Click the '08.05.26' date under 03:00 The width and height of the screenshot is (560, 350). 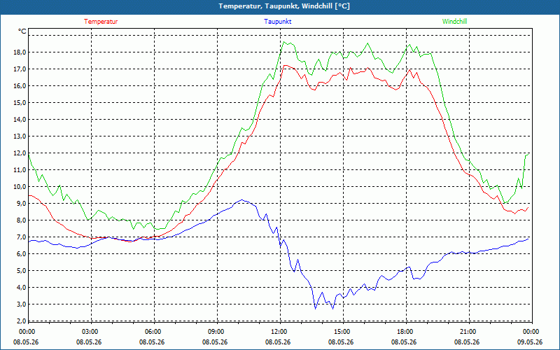[89, 342]
